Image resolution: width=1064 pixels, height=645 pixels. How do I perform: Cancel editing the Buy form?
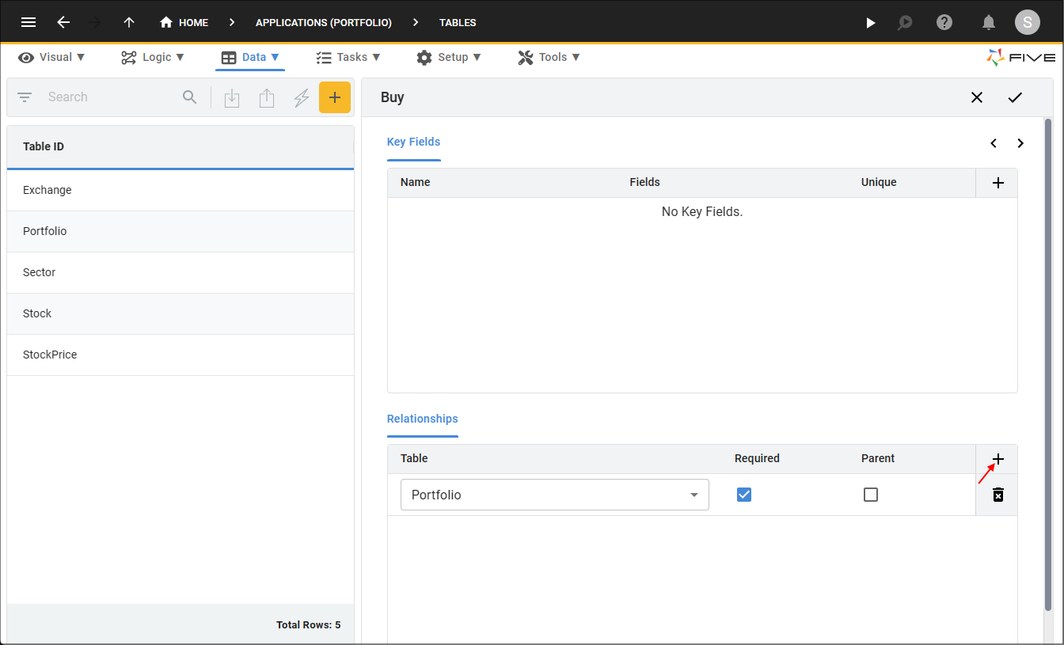click(x=977, y=97)
